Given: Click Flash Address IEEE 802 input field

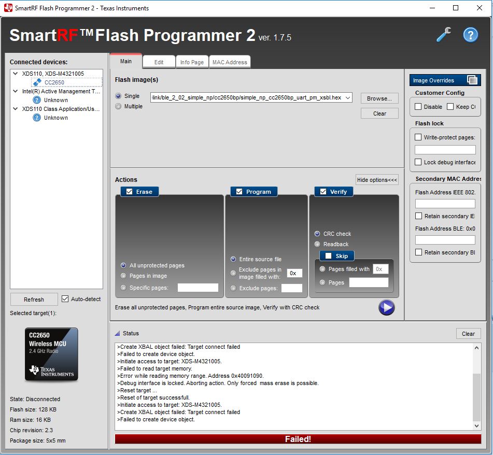Looking at the screenshot, I should pyautogui.click(x=445, y=204).
